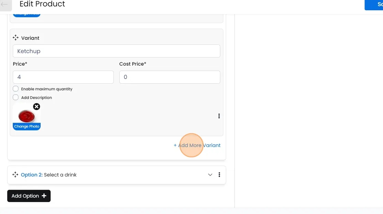Image resolution: width=383 pixels, height=214 pixels.
Task: Click the plus icon in Add Option
Action: click(x=44, y=196)
